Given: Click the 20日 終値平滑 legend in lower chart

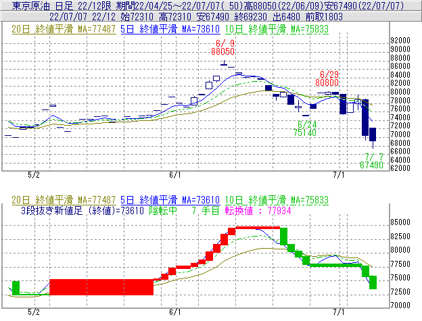Looking at the screenshot, I should pos(64,200).
